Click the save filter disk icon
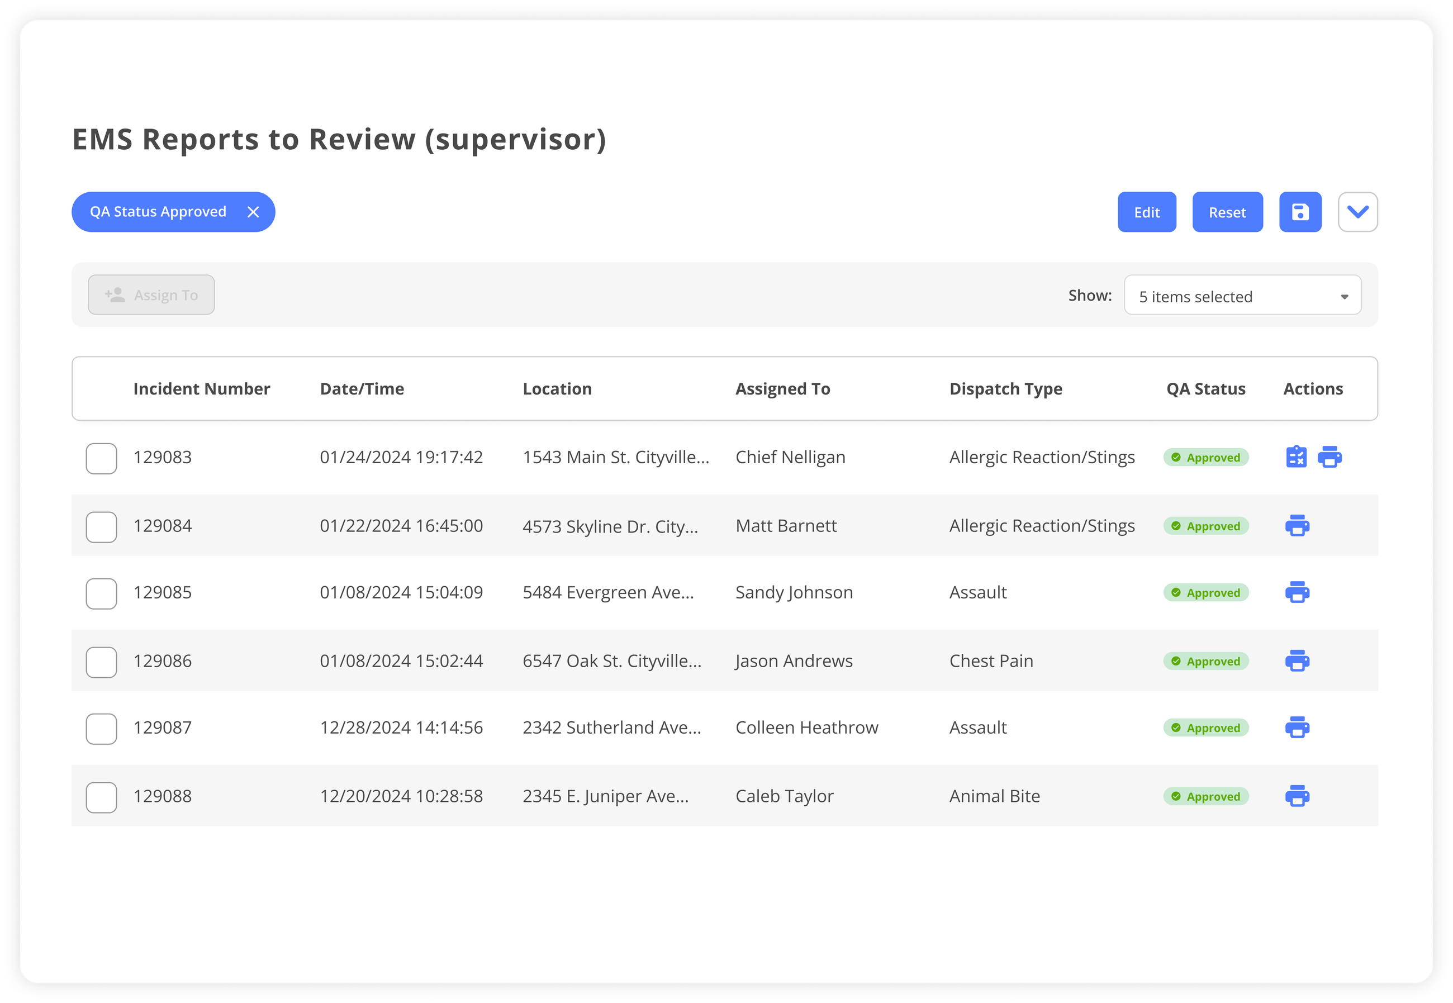The image size is (1453, 1003). point(1300,212)
